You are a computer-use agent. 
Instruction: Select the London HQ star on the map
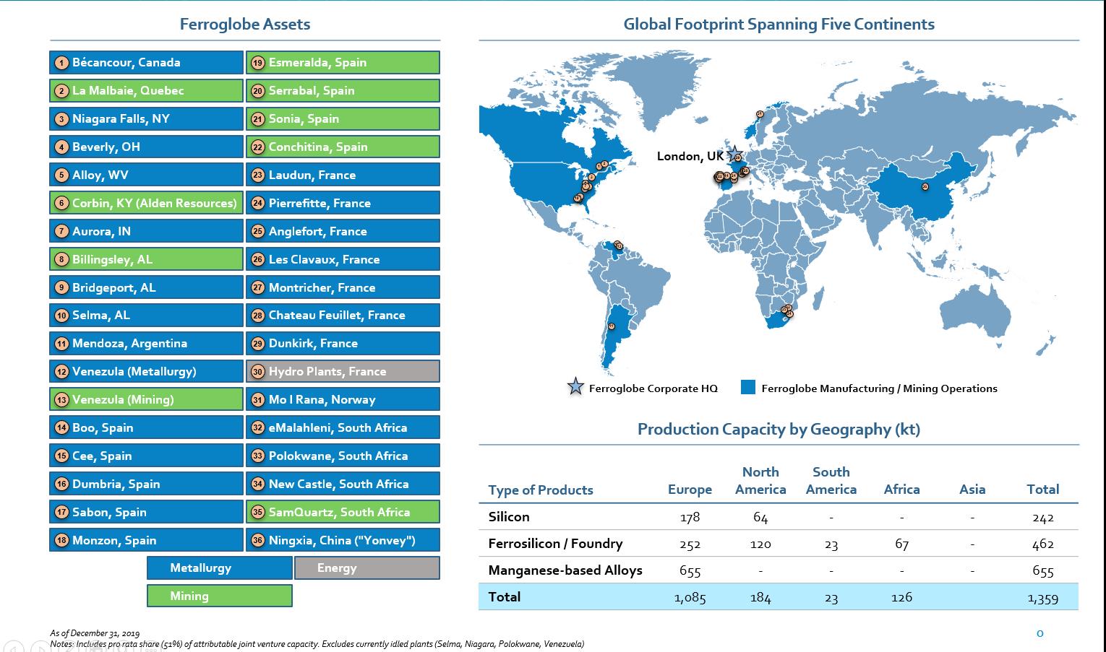(x=734, y=153)
